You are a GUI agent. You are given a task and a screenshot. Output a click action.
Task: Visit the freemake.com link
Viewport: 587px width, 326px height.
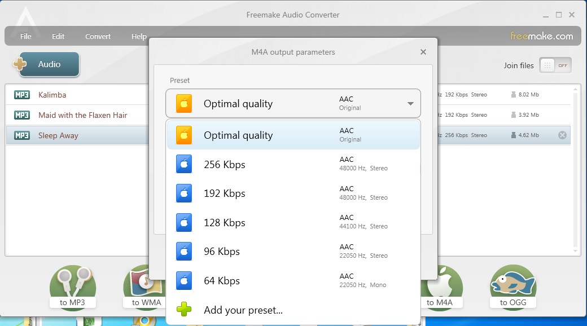541,36
